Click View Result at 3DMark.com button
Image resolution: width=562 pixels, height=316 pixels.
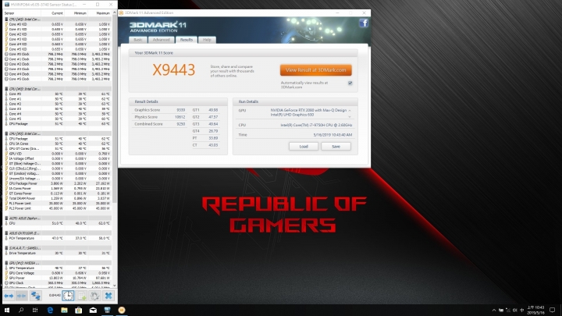316,70
